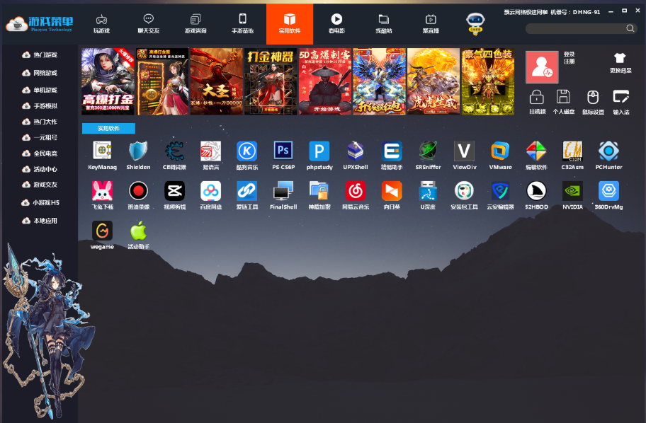This screenshot has width=646, height=423.
Task: Switch to the 玩游戏 tab
Action: coord(101,24)
